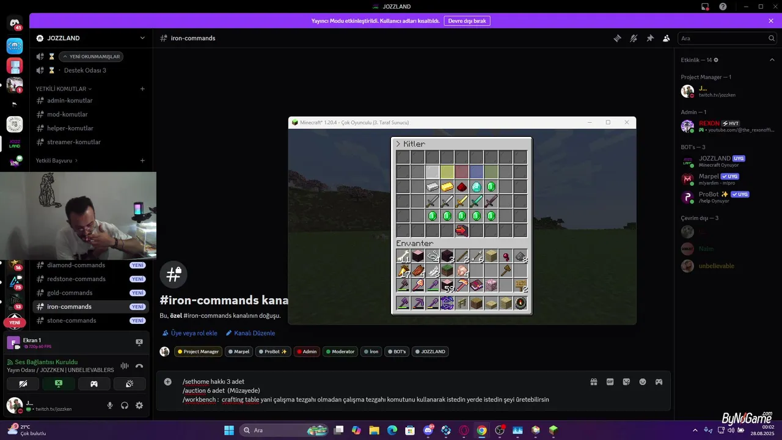Open the apps controller icon in message box
Image resolution: width=782 pixels, height=440 pixels.
[659, 381]
